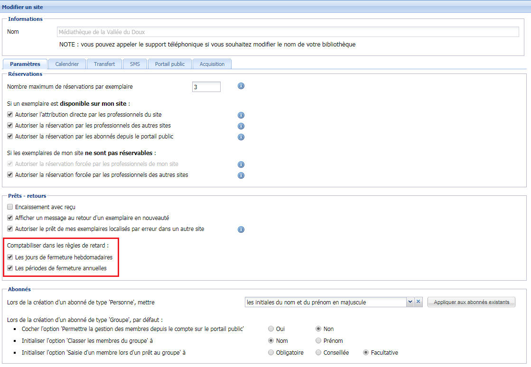
Task: Open the Portail public tab
Action: 169,63
